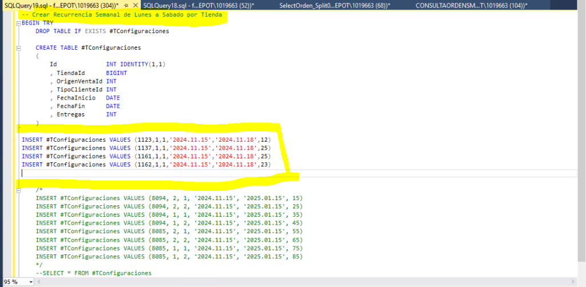The height and width of the screenshot is (287, 586).
Task: Switch to the SQLQuery18.sql tab
Action: [199, 5]
